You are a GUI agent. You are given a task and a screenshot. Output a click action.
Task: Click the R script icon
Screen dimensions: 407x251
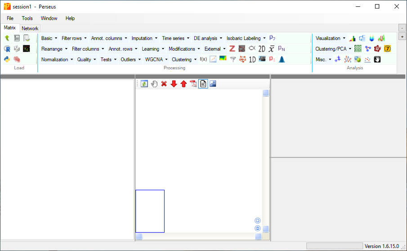pos(7,48)
